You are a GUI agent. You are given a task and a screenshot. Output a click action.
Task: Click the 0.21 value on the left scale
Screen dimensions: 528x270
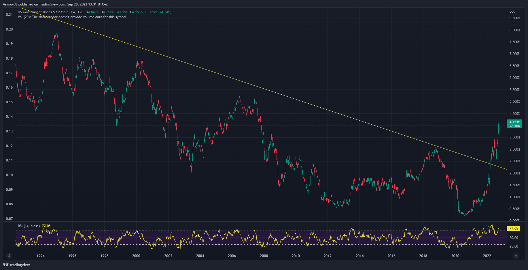9,15
